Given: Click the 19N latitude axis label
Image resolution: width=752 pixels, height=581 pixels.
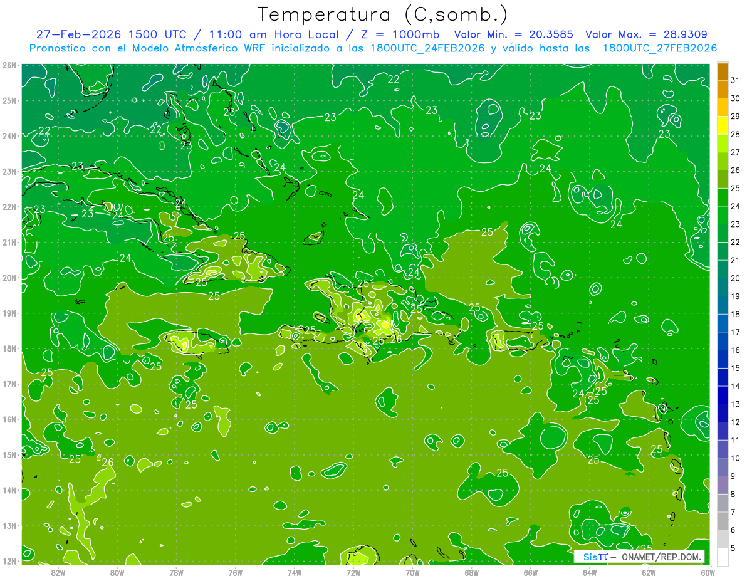Looking at the screenshot, I should click(9, 313).
